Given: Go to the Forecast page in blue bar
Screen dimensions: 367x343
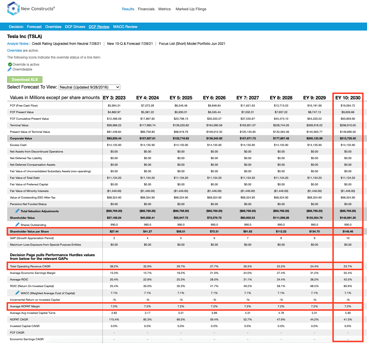Looking at the screenshot, I should (x=34, y=27).
